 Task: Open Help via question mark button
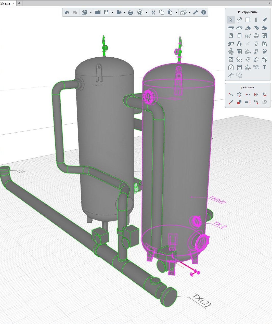point(203,12)
